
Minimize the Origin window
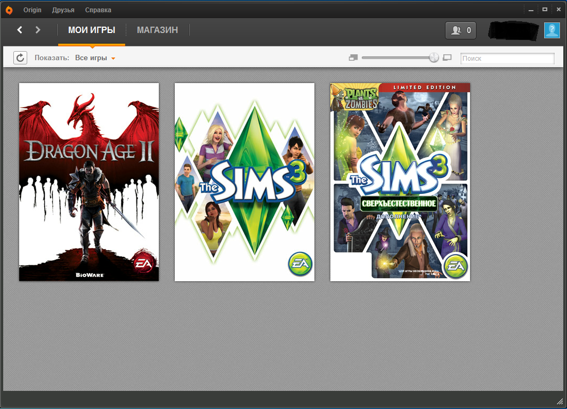pyautogui.click(x=531, y=10)
